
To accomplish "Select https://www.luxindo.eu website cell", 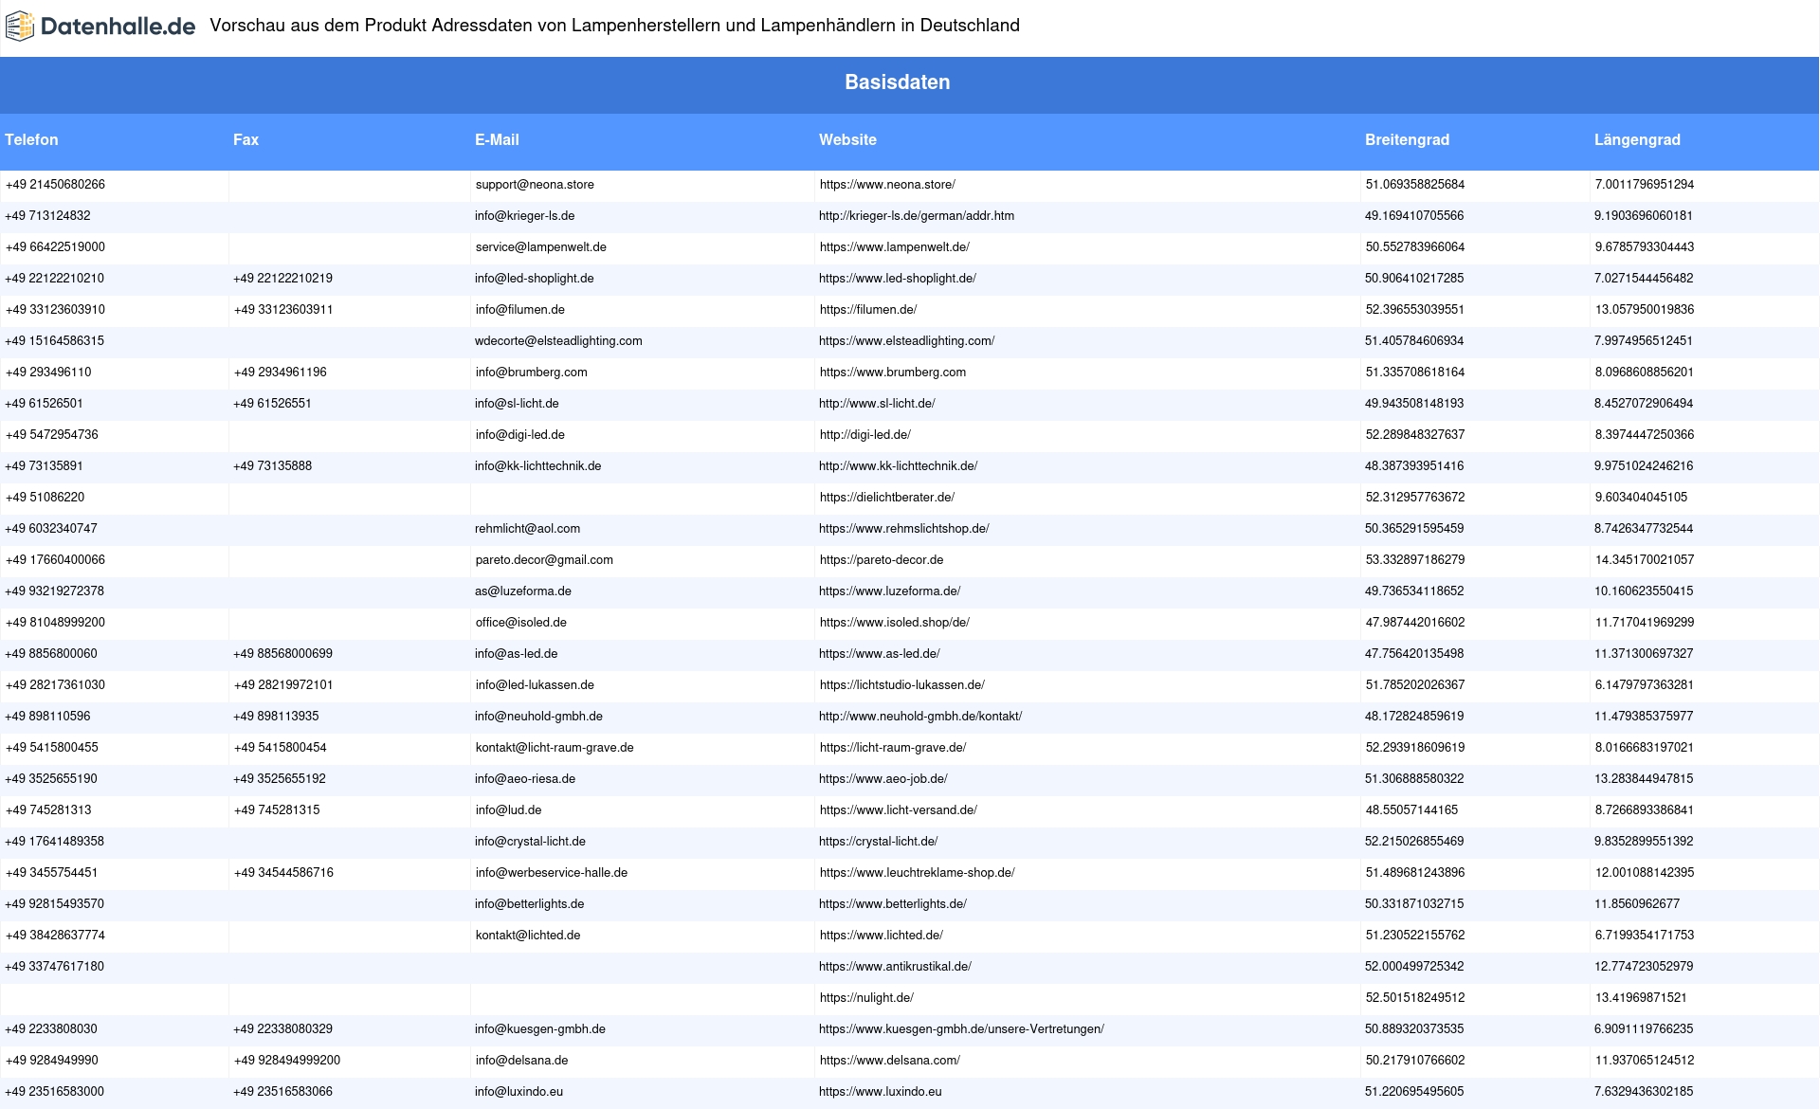I will [881, 1092].
